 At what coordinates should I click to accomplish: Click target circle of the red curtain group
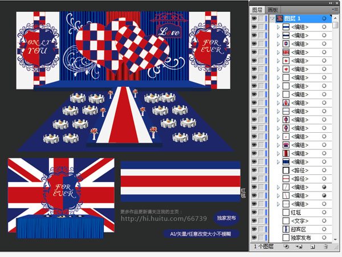point(324,153)
